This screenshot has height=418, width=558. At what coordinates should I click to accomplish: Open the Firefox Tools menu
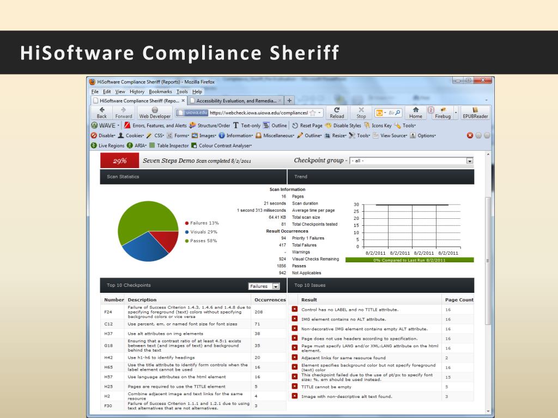coord(182,91)
